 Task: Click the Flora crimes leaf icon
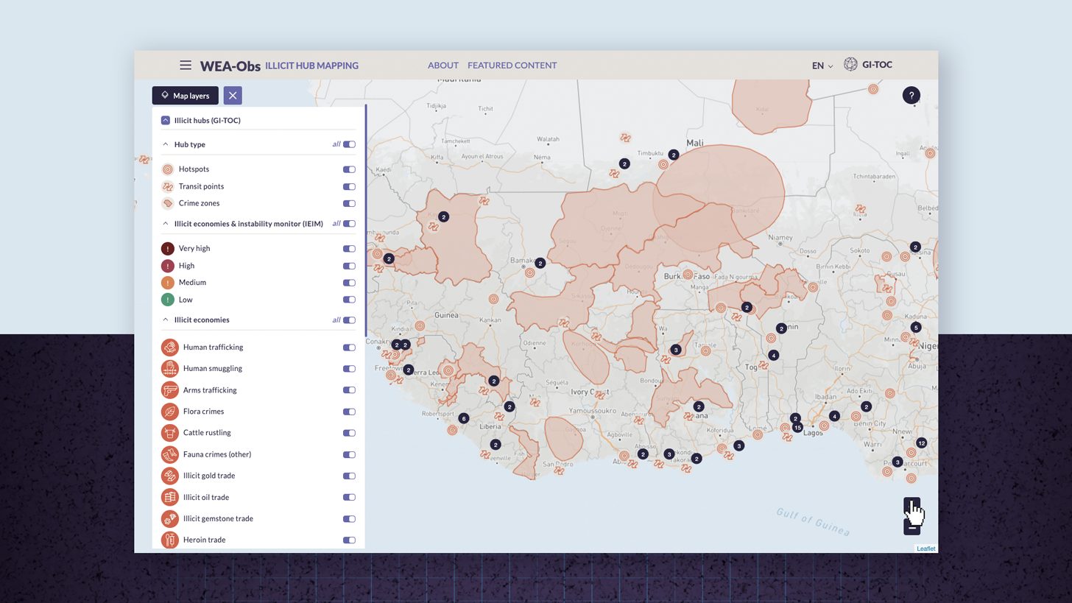pos(170,412)
